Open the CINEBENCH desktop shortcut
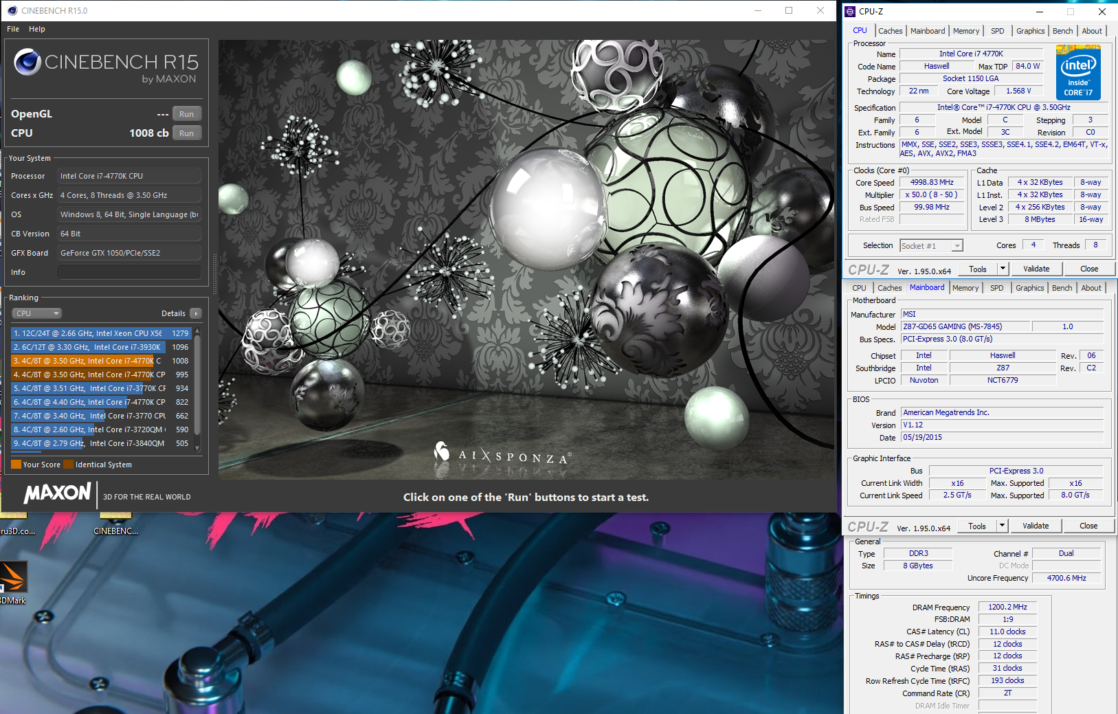Image resolution: width=1118 pixels, height=714 pixels. coord(115,531)
